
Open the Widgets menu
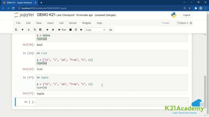point(87,23)
